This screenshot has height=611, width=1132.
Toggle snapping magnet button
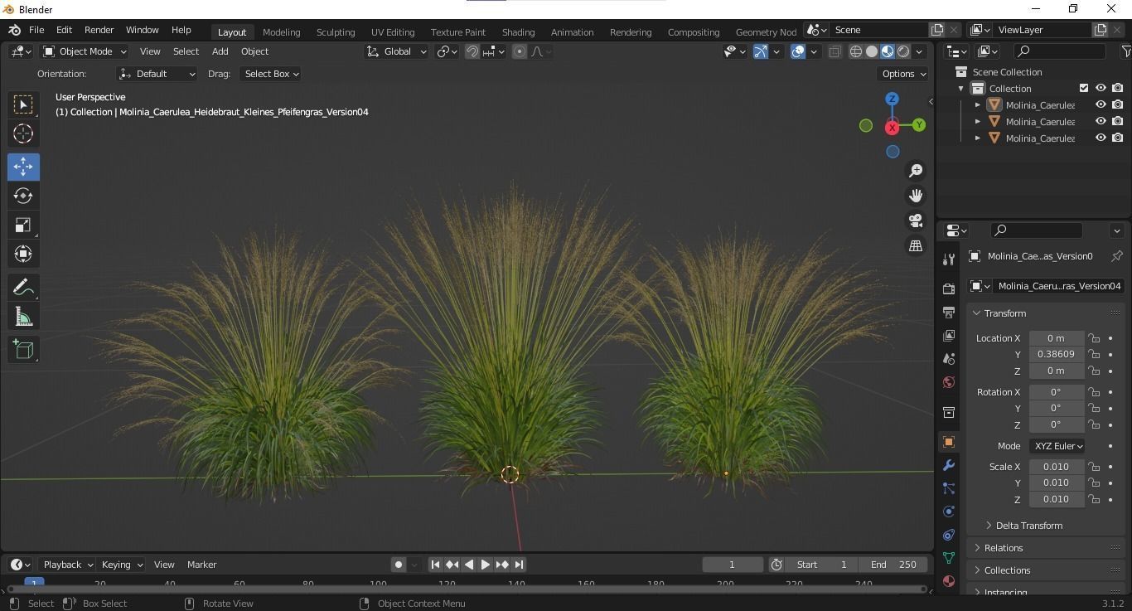[472, 51]
